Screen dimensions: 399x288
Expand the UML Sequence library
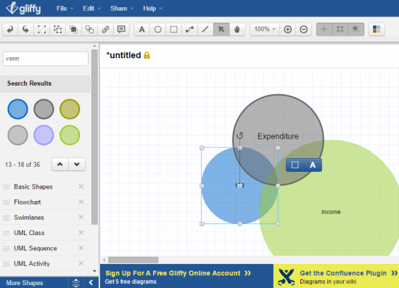coord(36,248)
